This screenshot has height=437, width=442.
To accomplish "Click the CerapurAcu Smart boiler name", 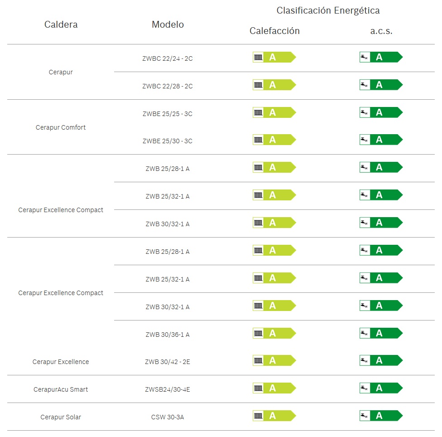I will [61, 389].
